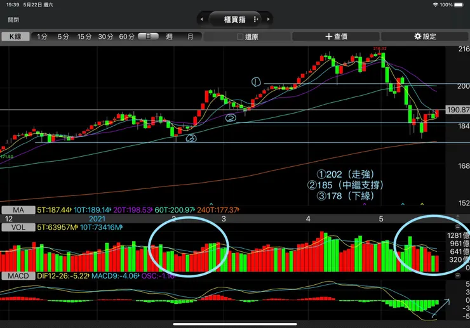Go to next symbol with right arrow
Screen dimensions: 470x328
tap(268, 19)
